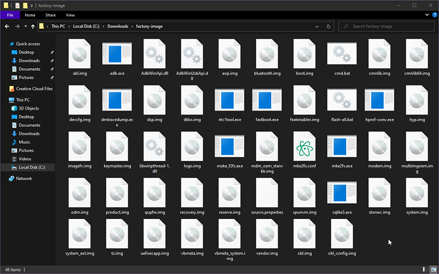439x274 pixels.
Task: Open the recent locations dropdown arrow
Action: [x=25, y=26]
